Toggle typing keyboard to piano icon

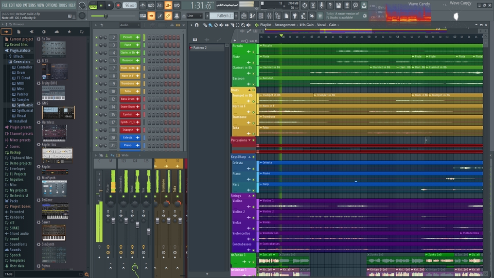143,16
